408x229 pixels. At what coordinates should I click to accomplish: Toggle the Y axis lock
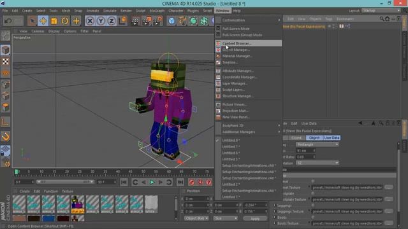101,21
